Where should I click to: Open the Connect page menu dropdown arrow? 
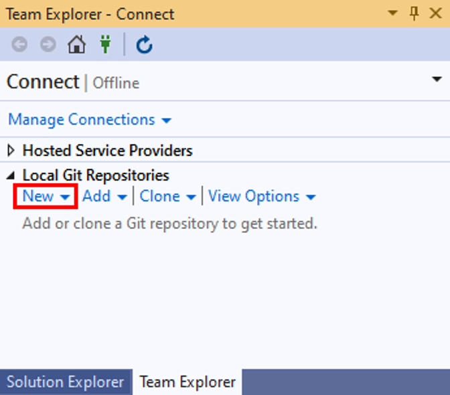click(437, 80)
